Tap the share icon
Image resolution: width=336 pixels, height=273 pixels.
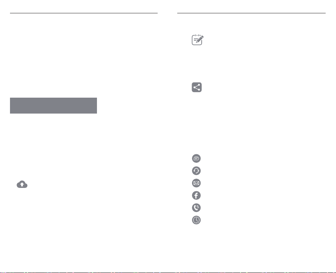point(197,87)
